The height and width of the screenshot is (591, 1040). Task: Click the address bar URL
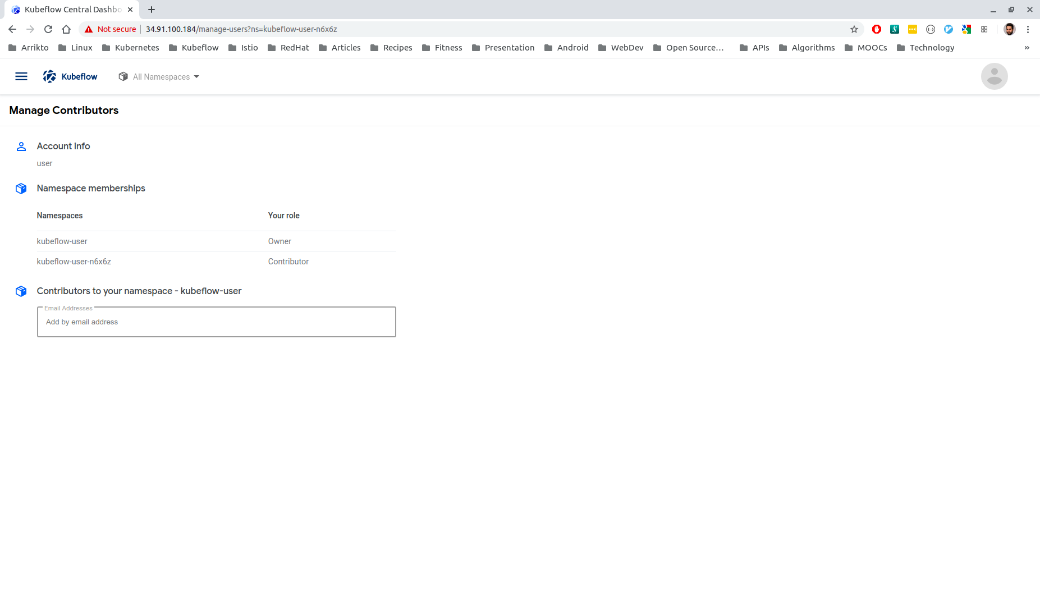pos(241,29)
